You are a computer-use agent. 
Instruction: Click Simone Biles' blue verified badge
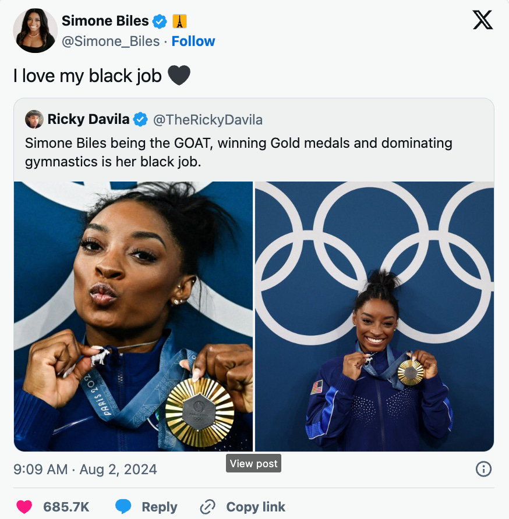pyautogui.click(x=160, y=22)
